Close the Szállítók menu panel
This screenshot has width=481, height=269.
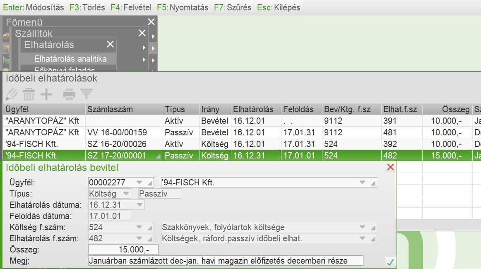[x=142, y=33]
